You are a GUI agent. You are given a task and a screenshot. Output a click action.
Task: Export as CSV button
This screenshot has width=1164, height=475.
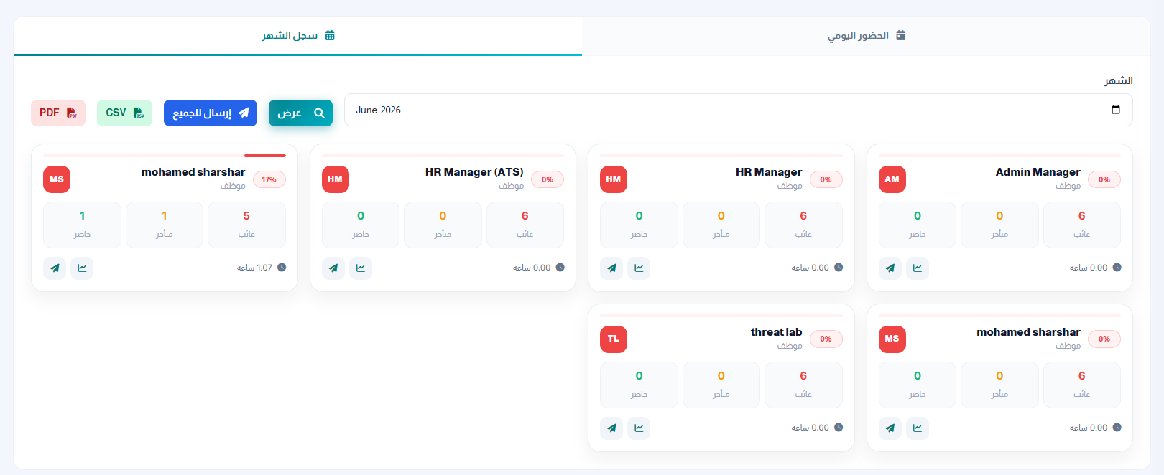coord(124,113)
